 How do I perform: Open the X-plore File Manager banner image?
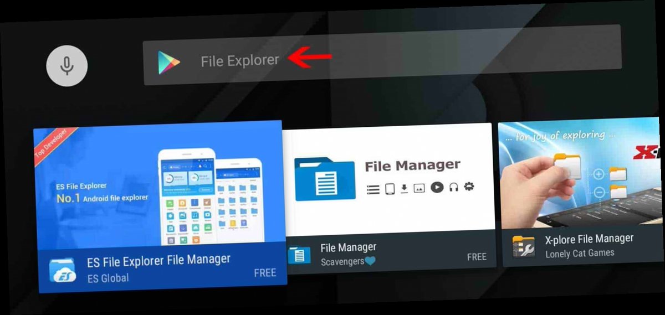(x=581, y=174)
